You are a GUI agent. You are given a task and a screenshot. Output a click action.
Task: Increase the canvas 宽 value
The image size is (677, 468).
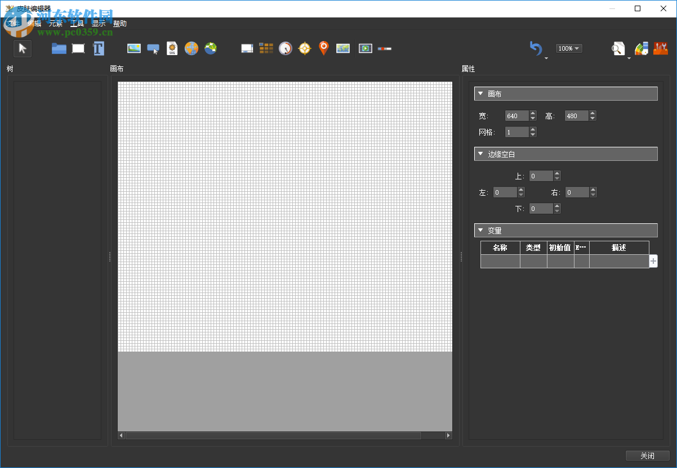(533, 113)
